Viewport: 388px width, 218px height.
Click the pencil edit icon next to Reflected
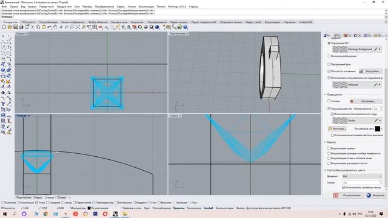(x=376, y=85)
